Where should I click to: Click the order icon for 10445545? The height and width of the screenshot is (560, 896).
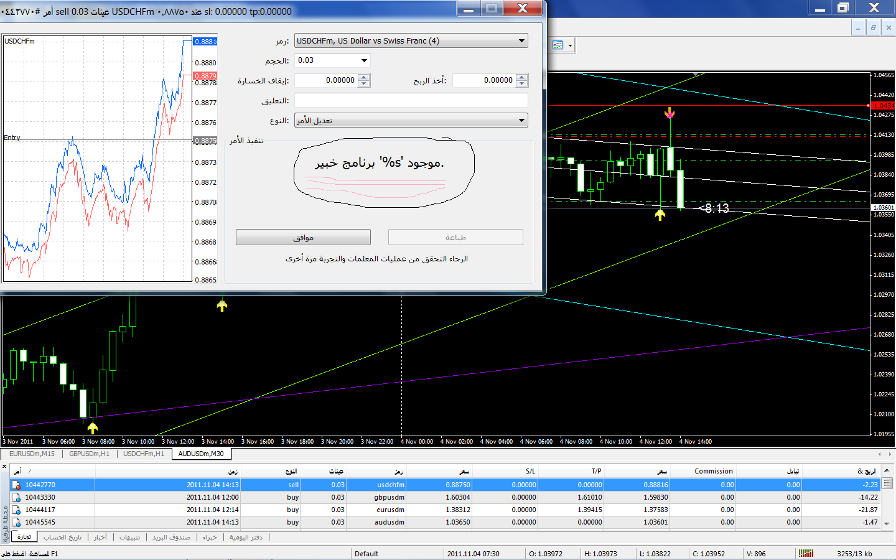tap(17, 522)
